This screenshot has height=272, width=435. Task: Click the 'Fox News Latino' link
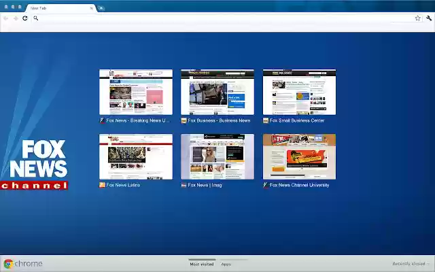tap(123, 185)
